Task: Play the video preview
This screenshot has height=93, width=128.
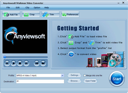Action: (x=14, y=63)
